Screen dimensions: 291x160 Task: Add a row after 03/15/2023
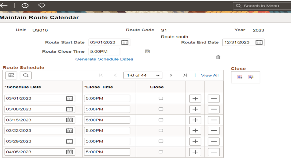(x=195, y=120)
